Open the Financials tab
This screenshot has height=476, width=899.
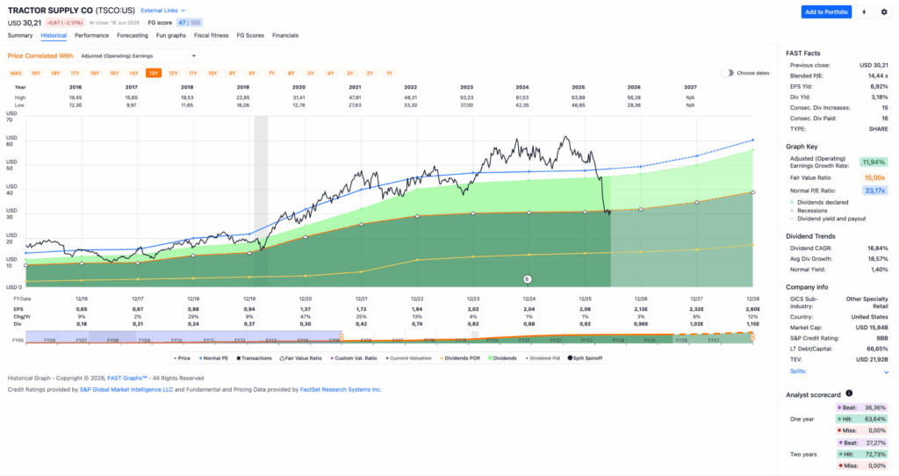285,35
